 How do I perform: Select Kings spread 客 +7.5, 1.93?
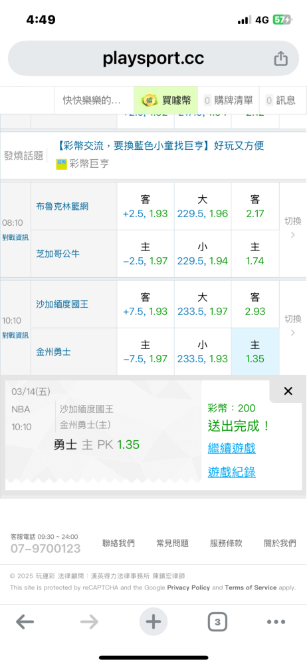146,304
